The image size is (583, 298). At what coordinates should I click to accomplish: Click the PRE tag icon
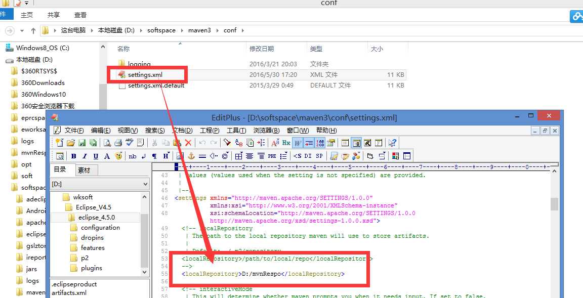click(x=272, y=156)
